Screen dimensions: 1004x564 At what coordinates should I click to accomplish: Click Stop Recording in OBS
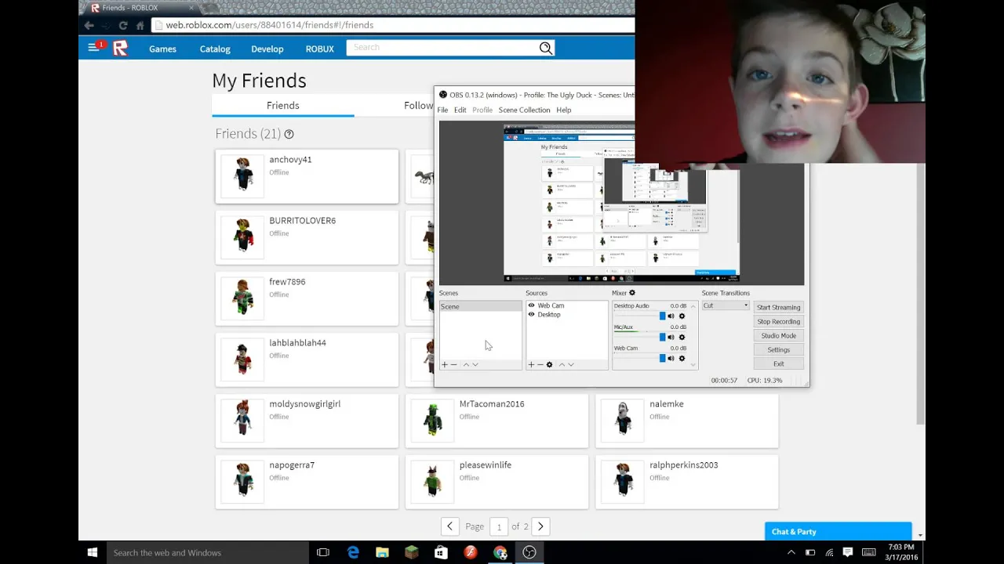tap(779, 322)
